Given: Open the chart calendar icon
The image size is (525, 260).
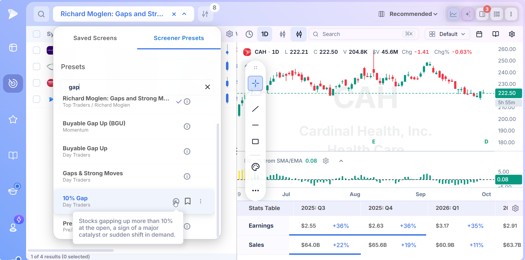Looking at the screenshot, I should point(479,34).
